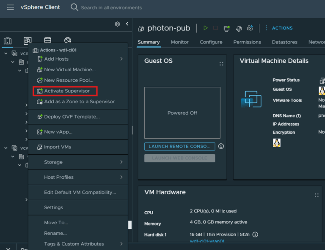Open the Configure tab
Image resolution: width=325 pixels, height=250 pixels.
(x=211, y=42)
